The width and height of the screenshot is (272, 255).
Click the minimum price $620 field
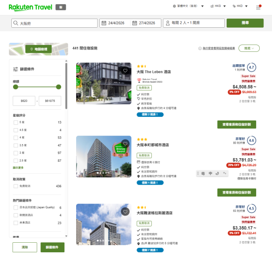[x=24, y=101]
